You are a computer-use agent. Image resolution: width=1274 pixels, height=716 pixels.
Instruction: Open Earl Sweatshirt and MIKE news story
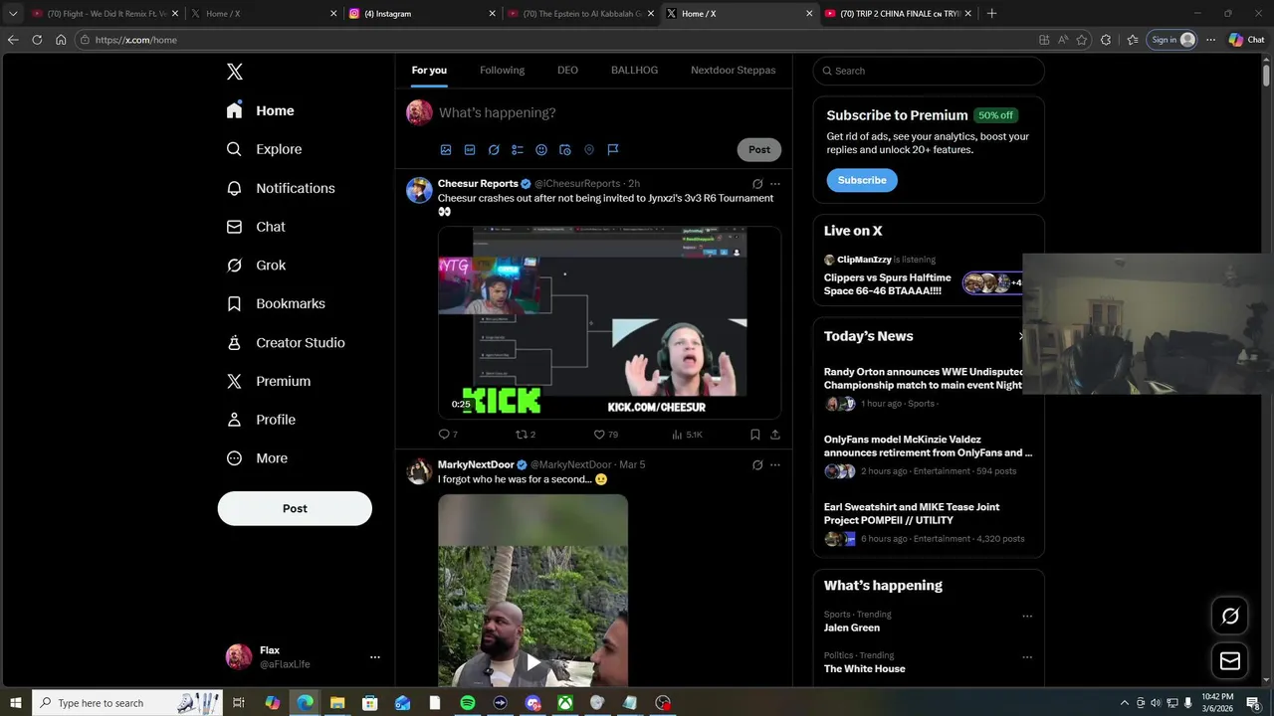pos(912,513)
